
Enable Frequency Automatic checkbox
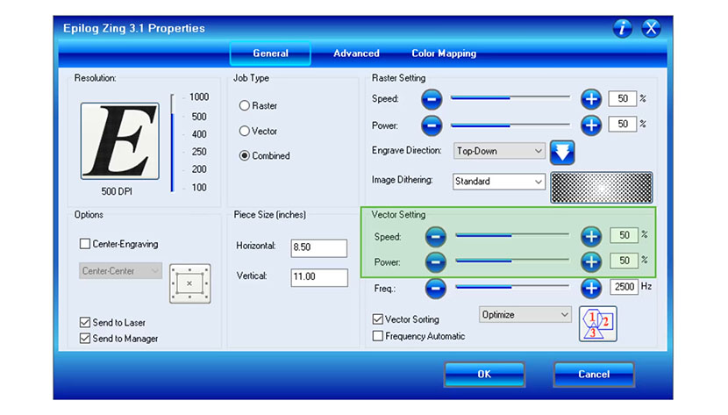(378, 336)
